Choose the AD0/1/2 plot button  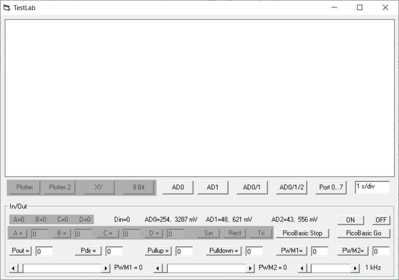291,187
